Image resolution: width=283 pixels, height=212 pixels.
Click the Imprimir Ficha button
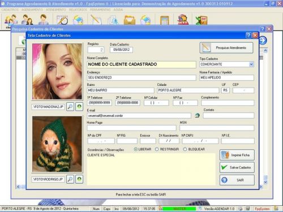tap(237, 155)
